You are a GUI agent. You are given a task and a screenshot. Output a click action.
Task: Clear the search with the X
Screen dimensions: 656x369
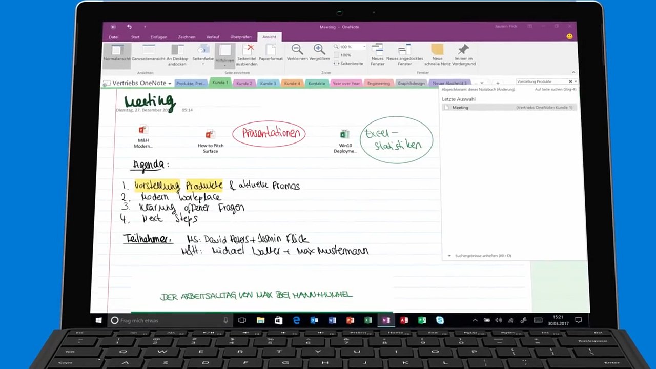570,81
